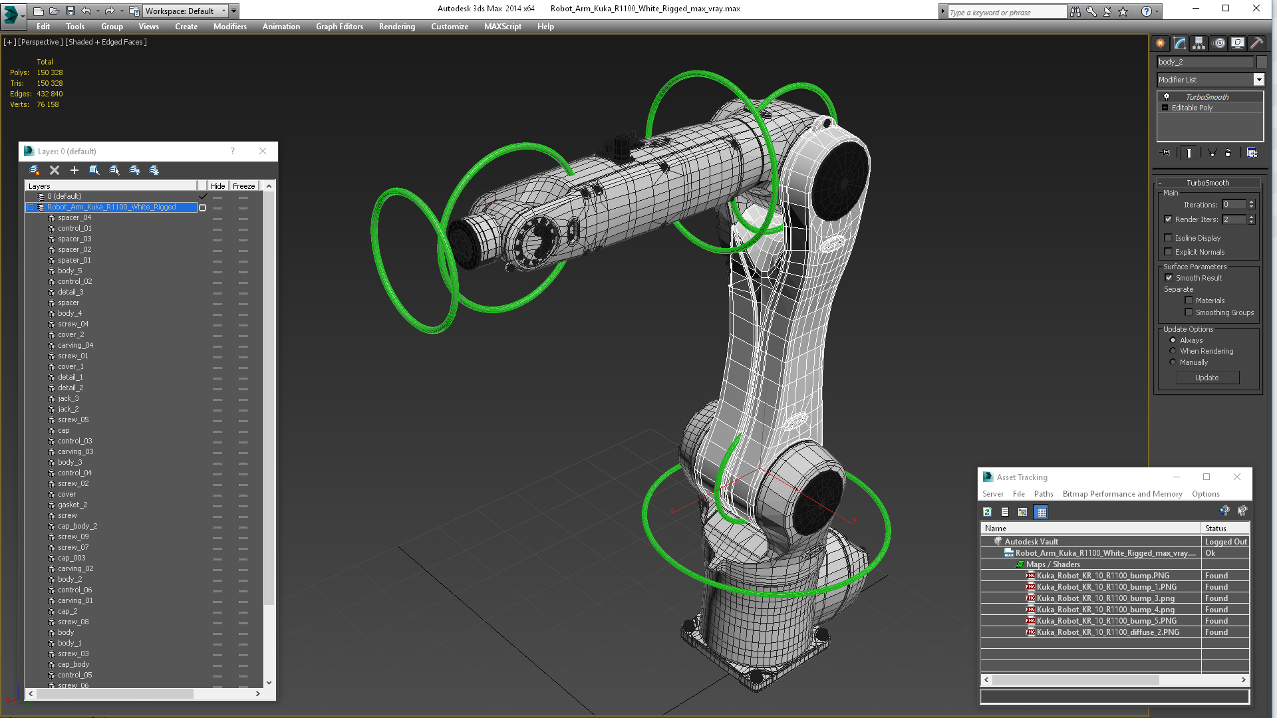Select the Always update option

pos(1173,340)
